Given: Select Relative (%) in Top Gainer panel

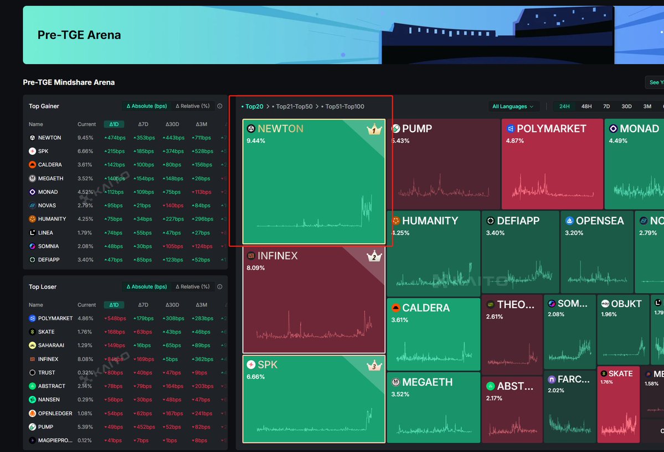Looking at the screenshot, I should click(x=193, y=106).
